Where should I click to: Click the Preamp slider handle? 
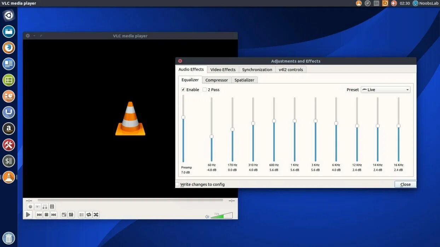click(x=183, y=117)
